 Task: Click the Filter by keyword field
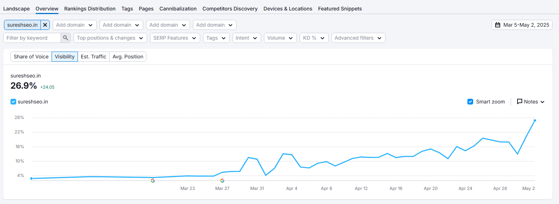pos(32,38)
